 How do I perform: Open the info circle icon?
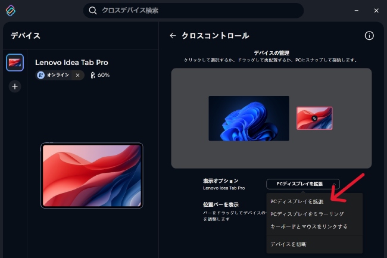[x=369, y=36]
